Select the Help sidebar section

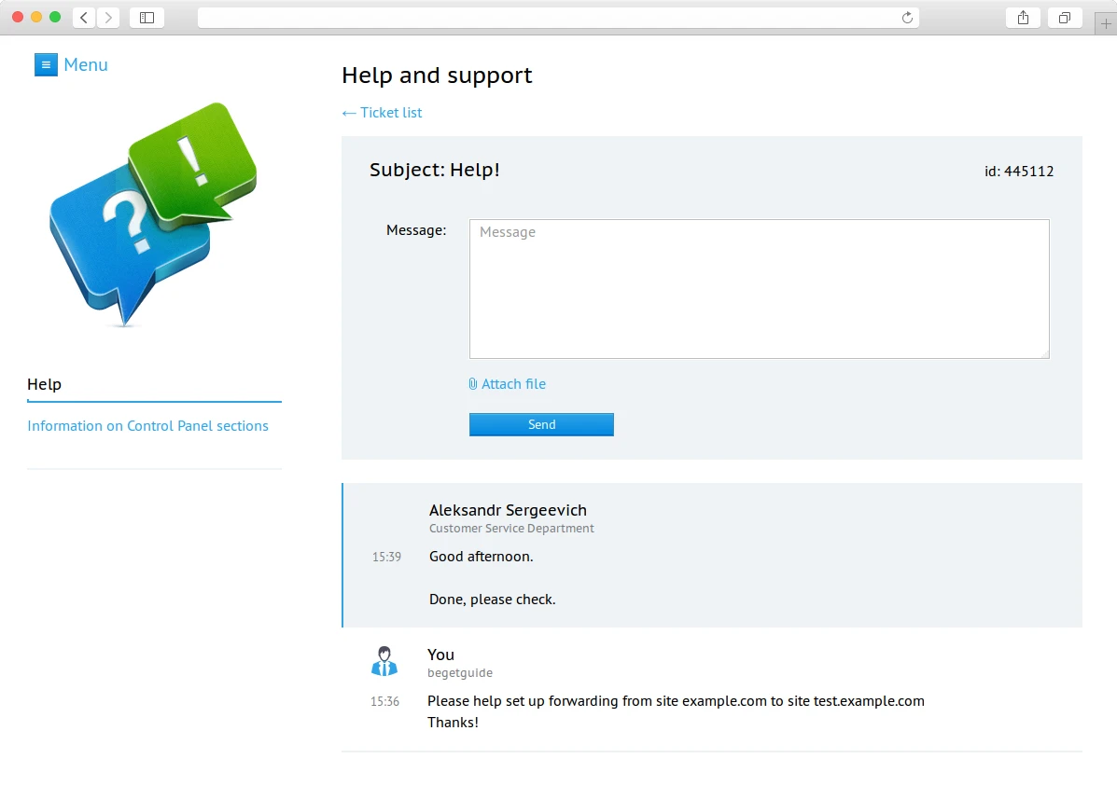click(45, 384)
